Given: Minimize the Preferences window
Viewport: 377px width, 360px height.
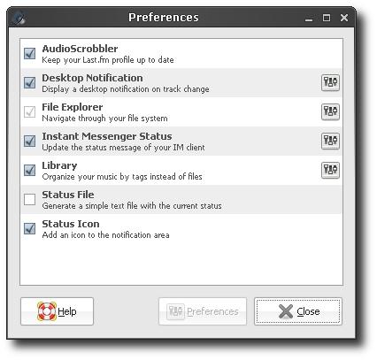Looking at the screenshot, I should click(309, 19).
